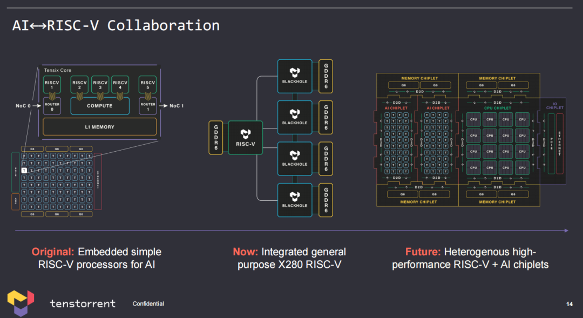Click the NoC 0 label
Image resolution: width=583 pixels, height=318 pixels.
pos(23,106)
